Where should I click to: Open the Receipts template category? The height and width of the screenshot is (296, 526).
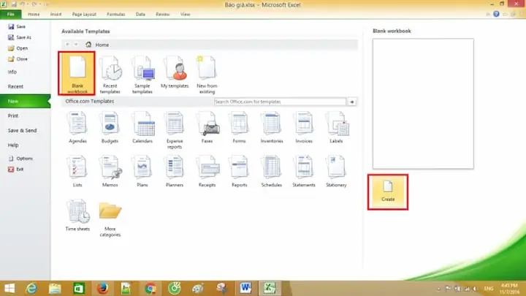pyautogui.click(x=207, y=171)
